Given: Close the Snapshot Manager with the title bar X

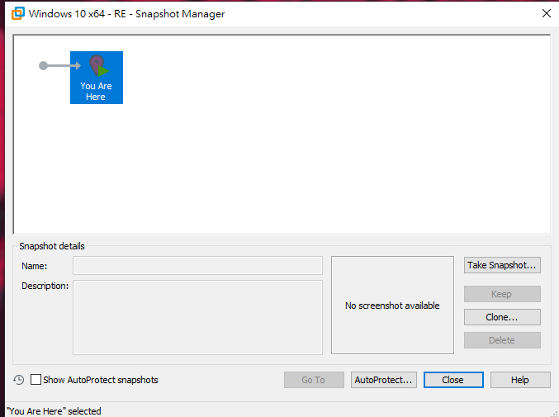Looking at the screenshot, I should pyautogui.click(x=546, y=13).
